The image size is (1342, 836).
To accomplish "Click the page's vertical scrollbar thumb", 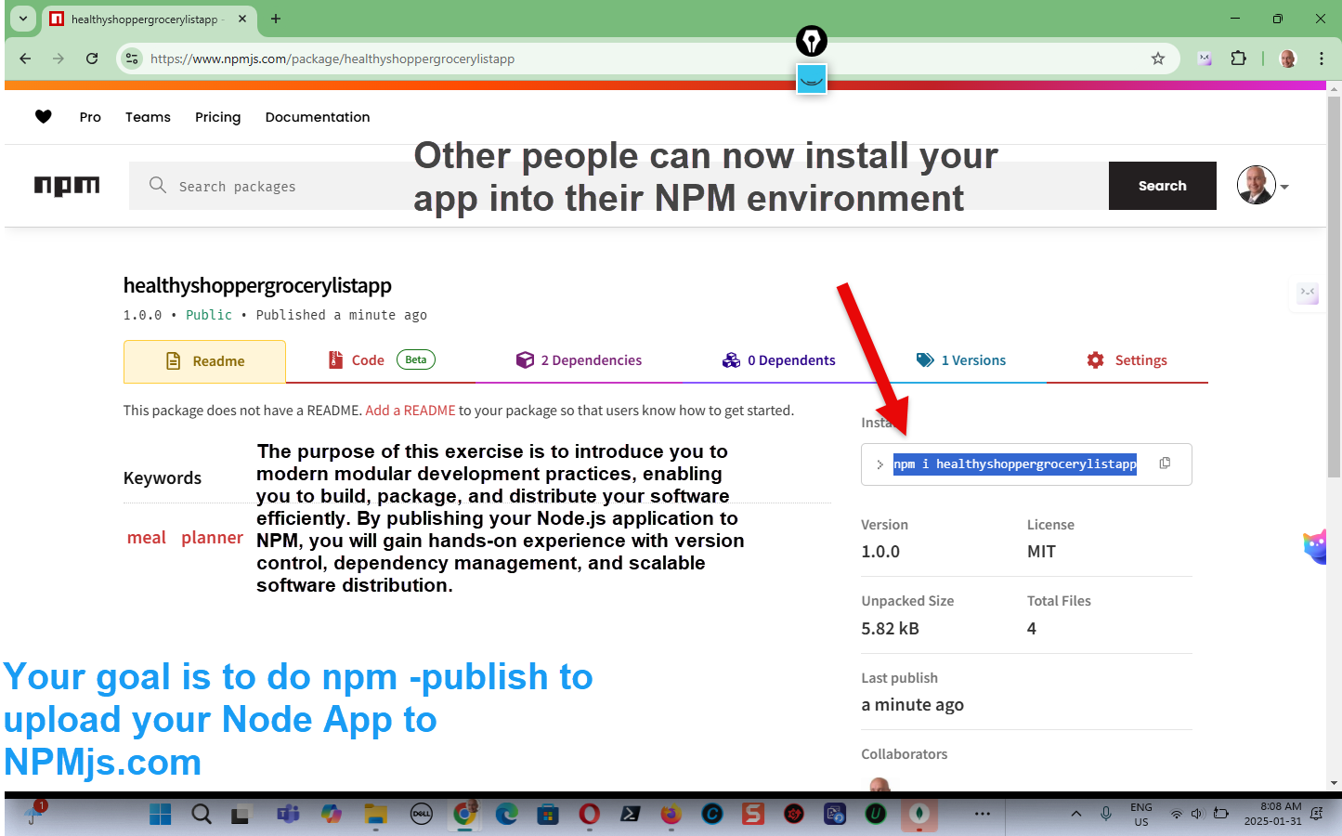I will coord(1335,287).
